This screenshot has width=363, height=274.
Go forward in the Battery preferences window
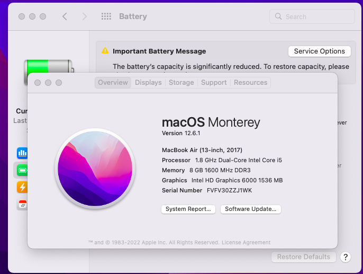point(85,16)
